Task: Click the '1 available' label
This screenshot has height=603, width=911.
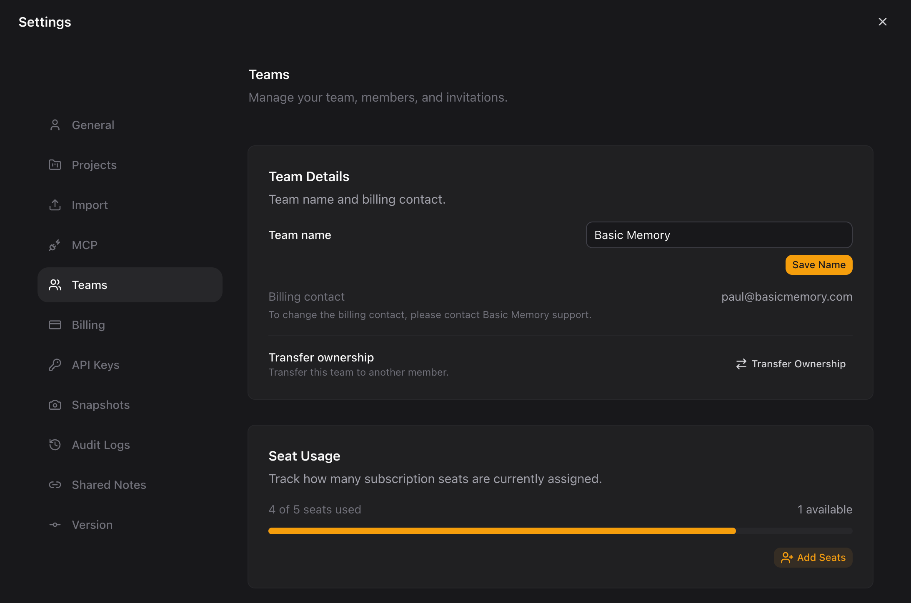Action: pyautogui.click(x=825, y=509)
